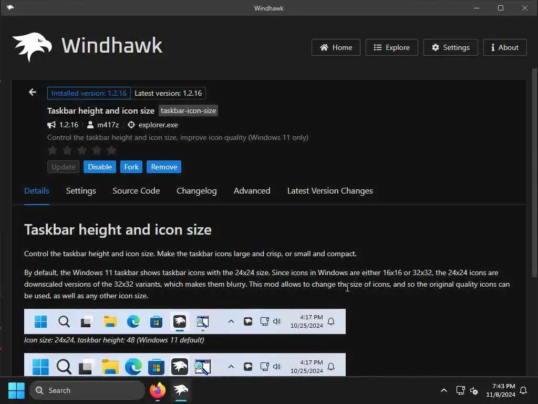Rate the mod three stars
Image resolution: width=538 pixels, height=404 pixels.
[82, 150]
